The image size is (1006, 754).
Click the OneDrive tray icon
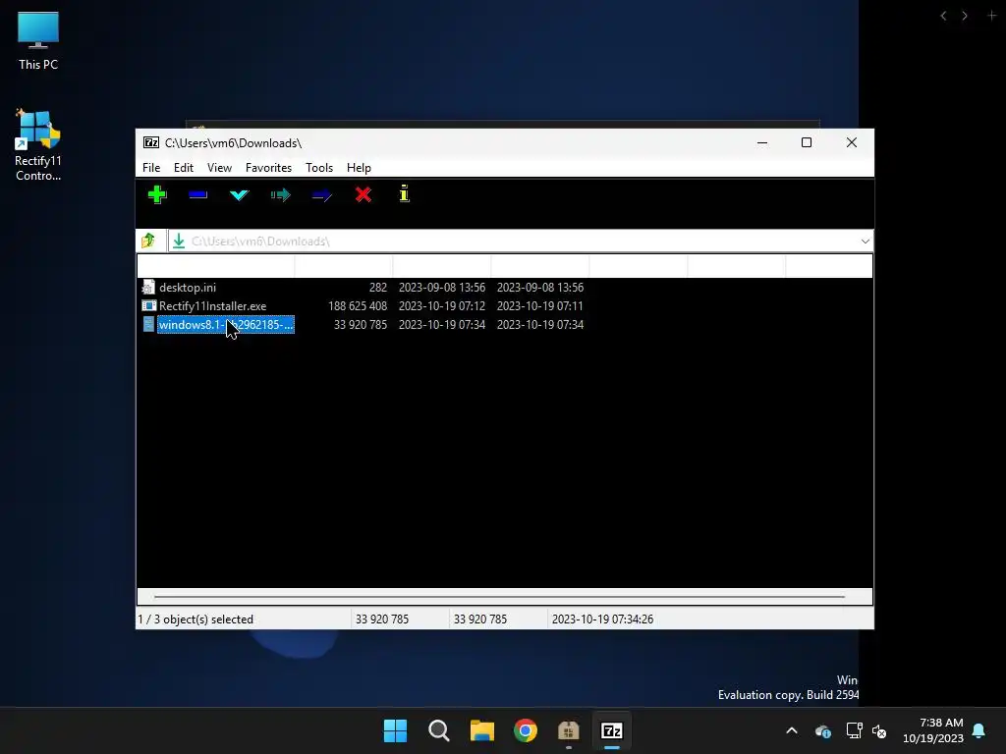click(823, 730)
